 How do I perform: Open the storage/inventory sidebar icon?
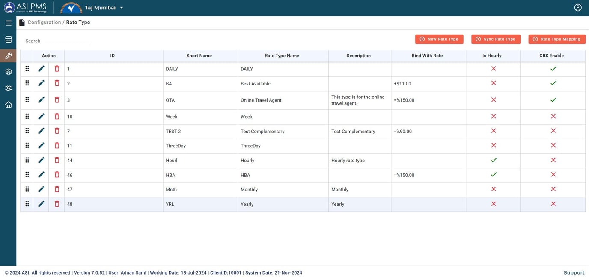(8, 39)
